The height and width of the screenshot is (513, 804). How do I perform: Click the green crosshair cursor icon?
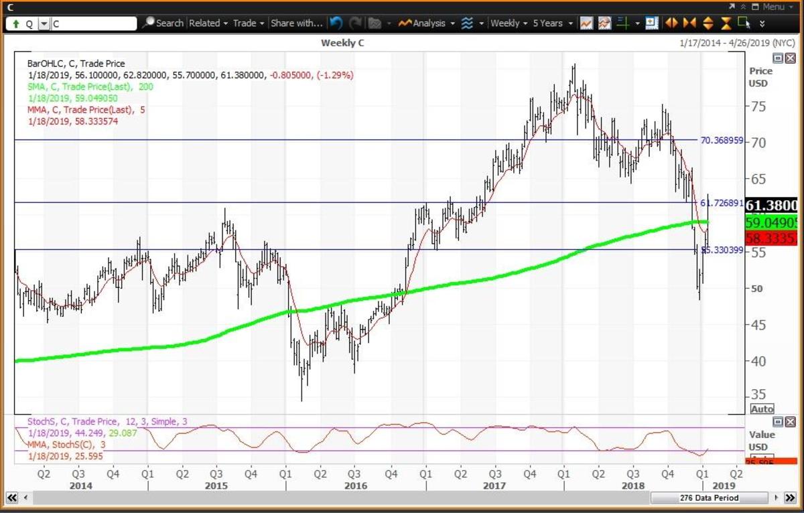622,23
